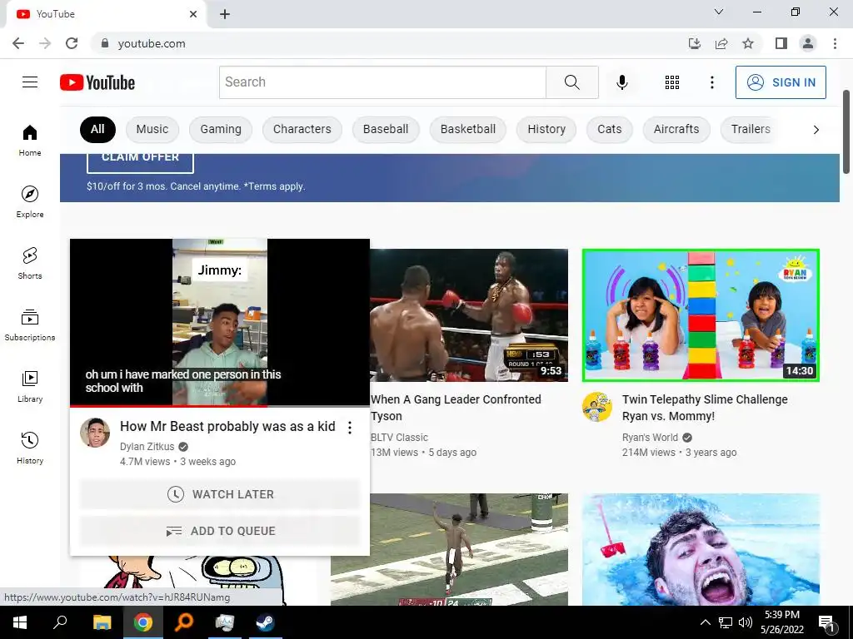Open Chrome three-dot menu
The width and height of the screenshot is (853, 639).
(x=835, y=43)
